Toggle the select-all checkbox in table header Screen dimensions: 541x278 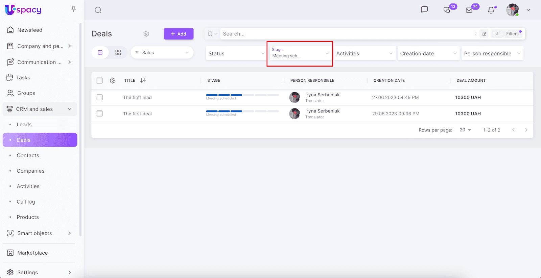99,81
